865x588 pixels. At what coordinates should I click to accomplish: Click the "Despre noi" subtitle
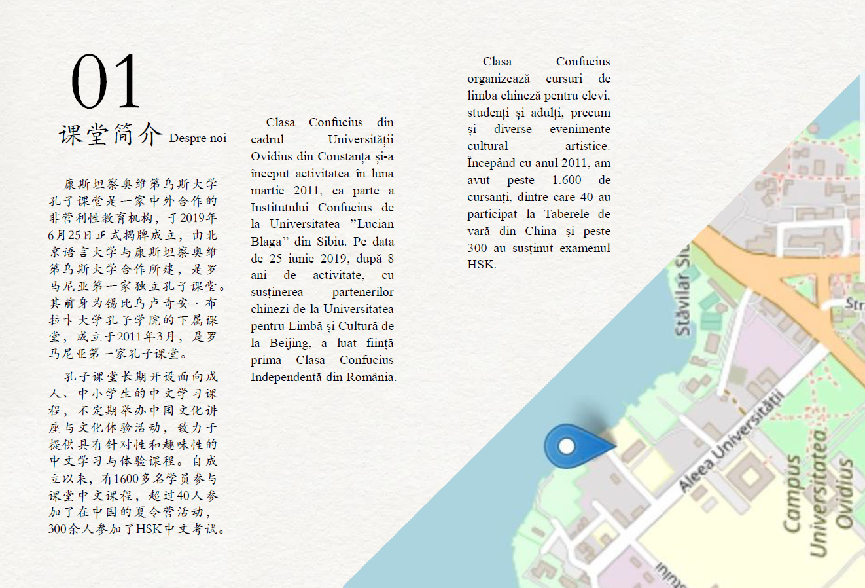point(198,138)
